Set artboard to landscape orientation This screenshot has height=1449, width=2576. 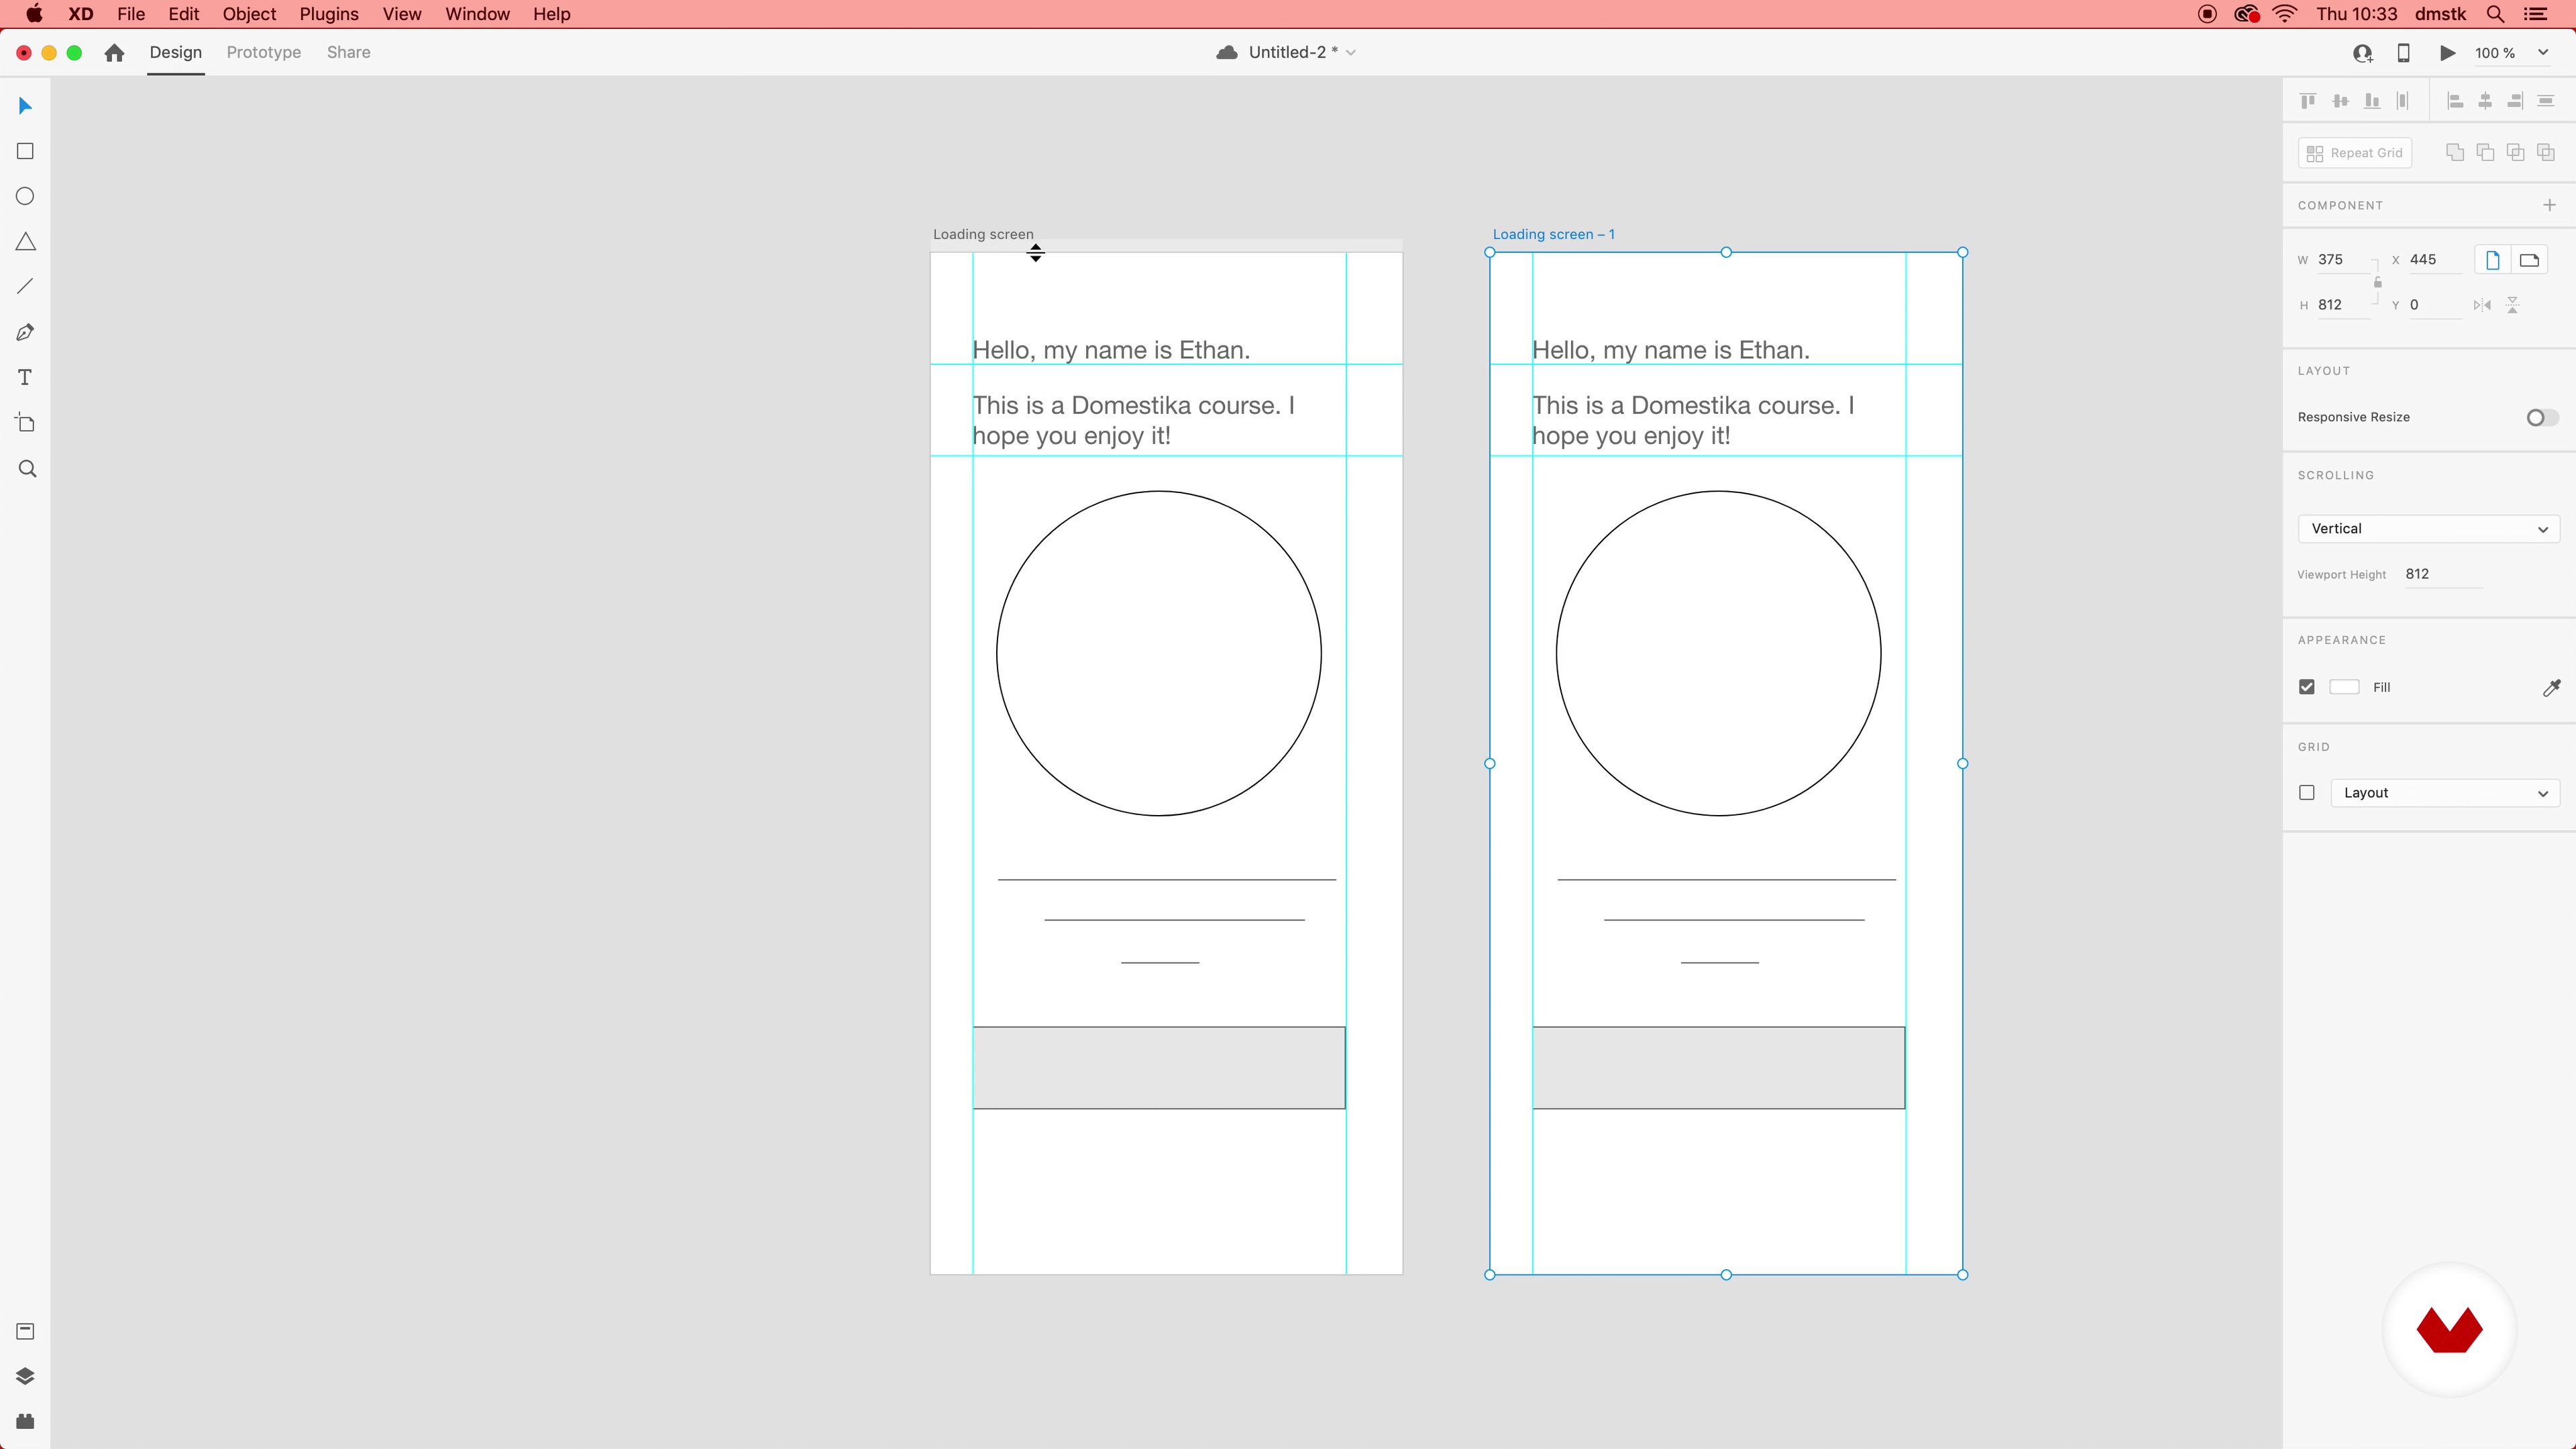pos(2529,260)
